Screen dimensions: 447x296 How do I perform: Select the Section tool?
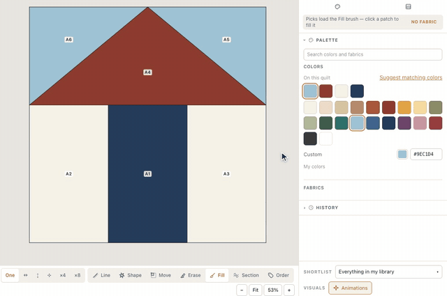click(246, 275)
